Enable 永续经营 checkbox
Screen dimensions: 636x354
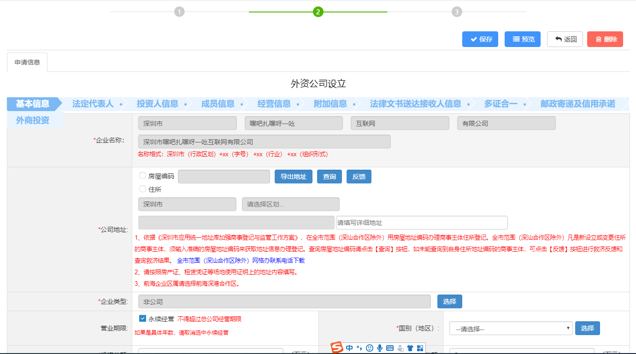[141, 318]
